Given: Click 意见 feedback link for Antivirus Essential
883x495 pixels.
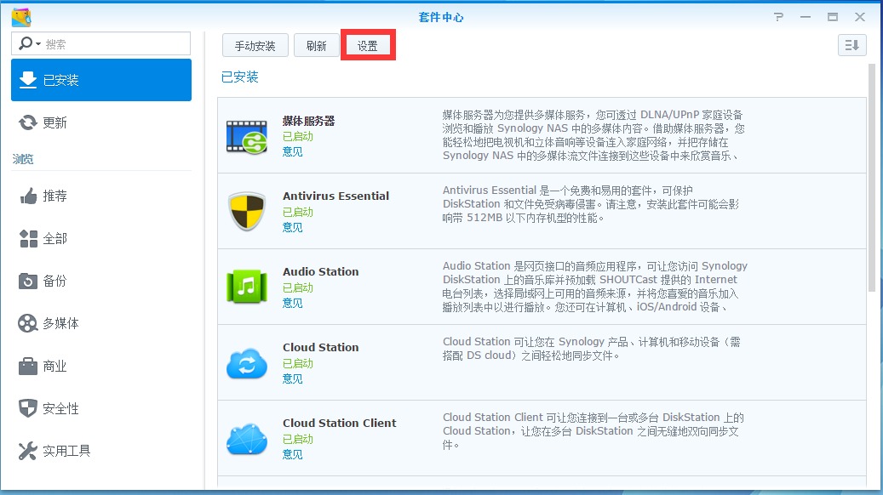Looking at the screenshot, I should pos(293,227).
